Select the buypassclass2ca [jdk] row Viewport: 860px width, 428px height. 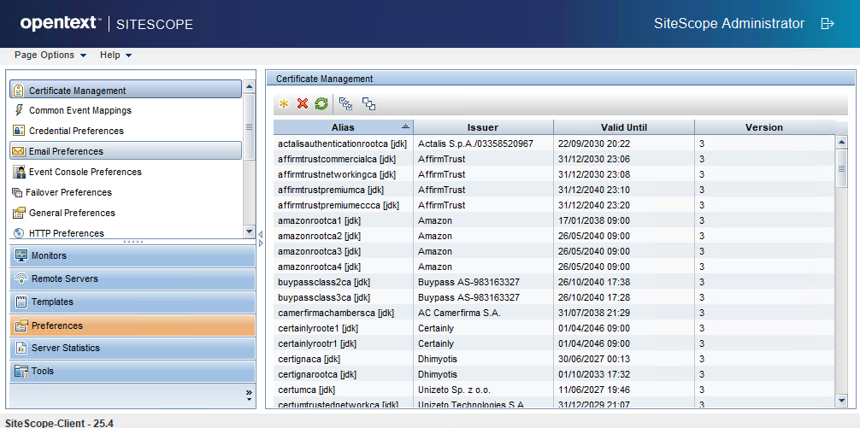click(x=554, y=282)
